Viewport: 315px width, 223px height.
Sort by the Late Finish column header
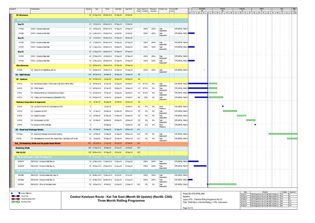pyautogui.click(x=128, y=9)
